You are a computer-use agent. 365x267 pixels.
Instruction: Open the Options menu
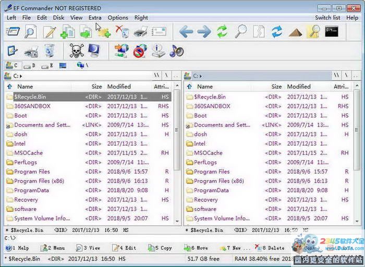tap(118, 18)
